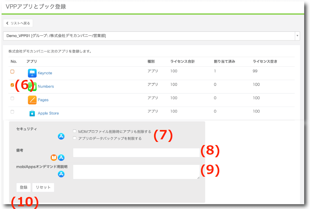Click the No. column header
The height and width of the screenshot is (209, 310).
pos(14,61)
